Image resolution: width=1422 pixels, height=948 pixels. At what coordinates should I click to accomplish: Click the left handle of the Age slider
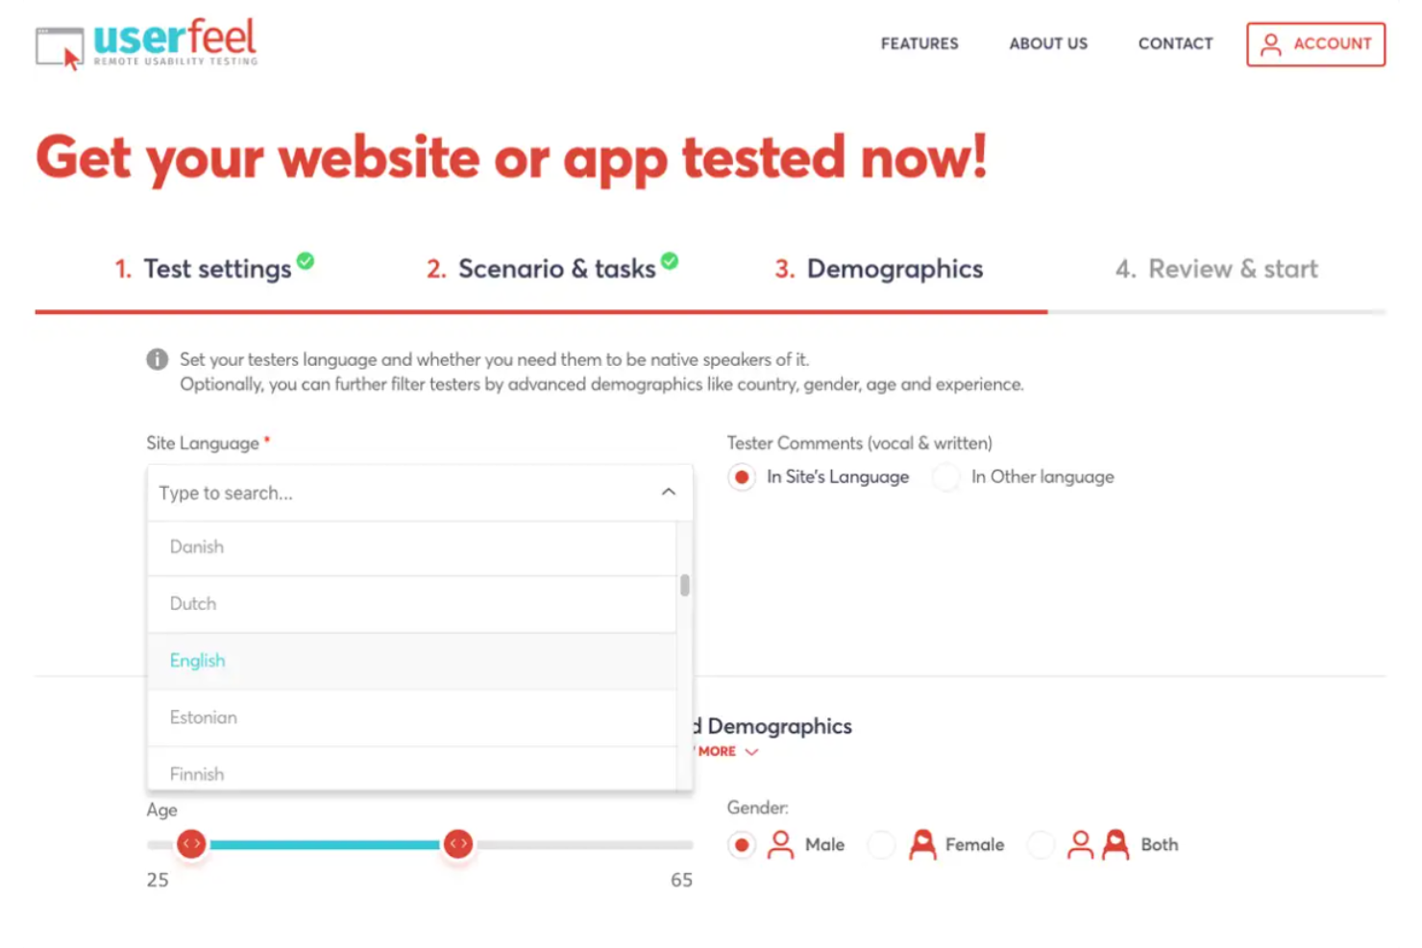(191, 843)
